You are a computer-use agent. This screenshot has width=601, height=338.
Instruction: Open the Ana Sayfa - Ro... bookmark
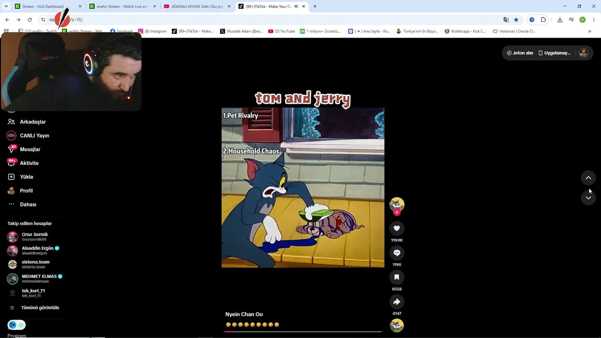tap(369, 31)
